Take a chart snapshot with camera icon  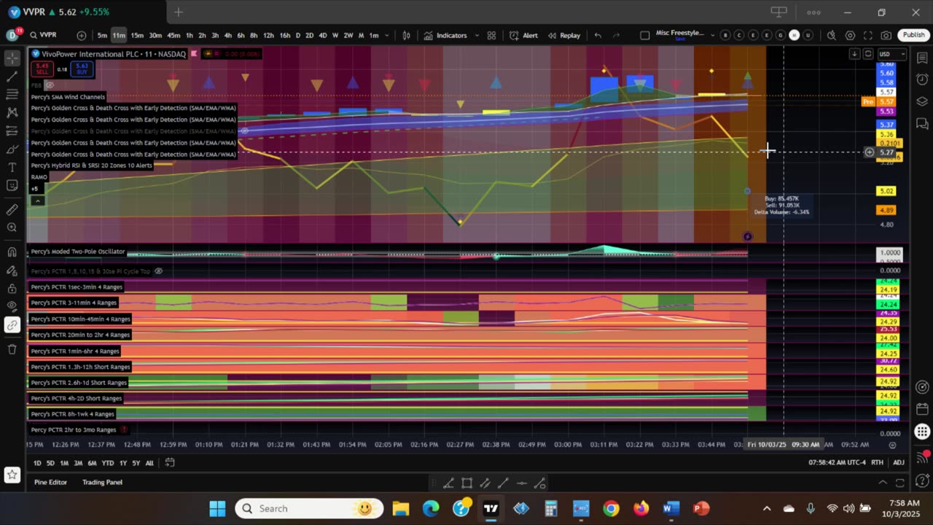[886, 35]
